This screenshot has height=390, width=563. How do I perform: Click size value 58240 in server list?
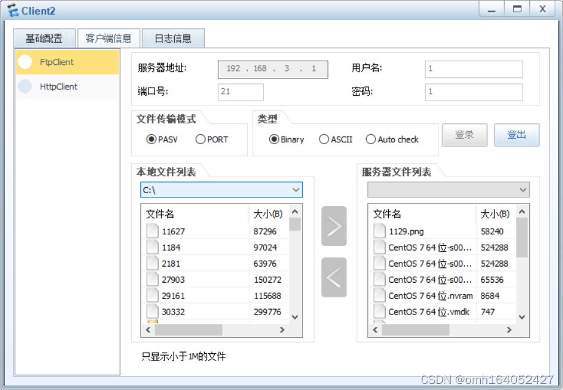492,232
